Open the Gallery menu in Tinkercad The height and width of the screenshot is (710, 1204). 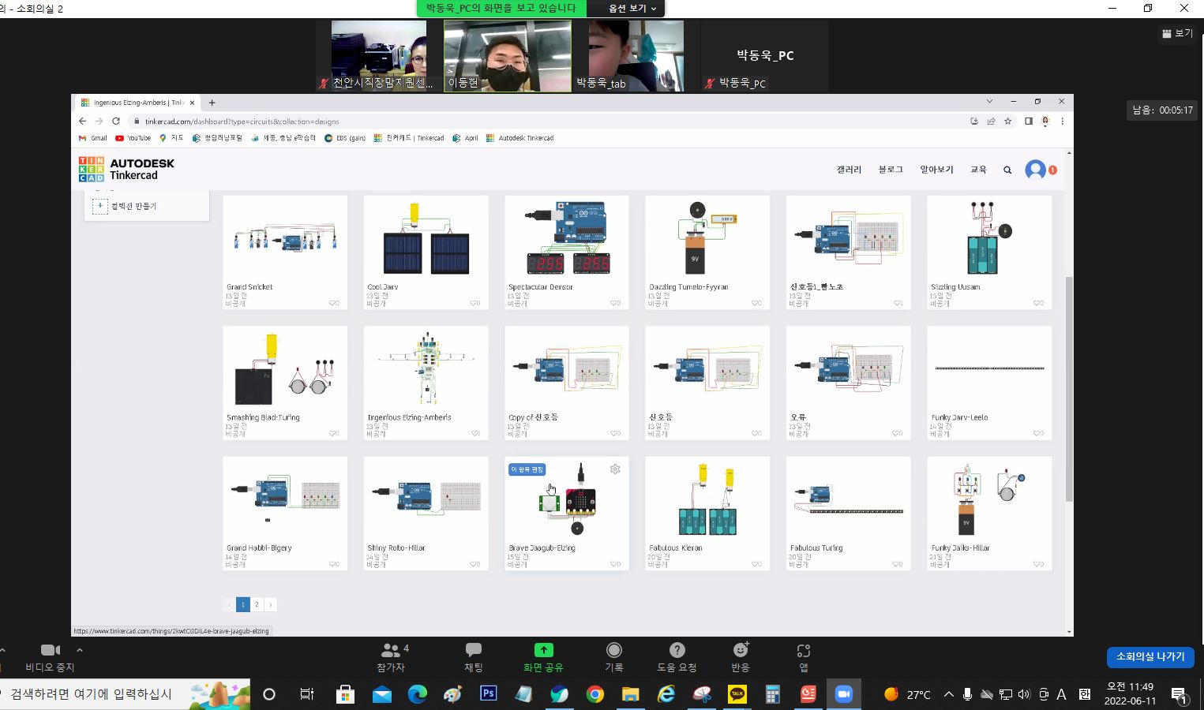(849, 170)
